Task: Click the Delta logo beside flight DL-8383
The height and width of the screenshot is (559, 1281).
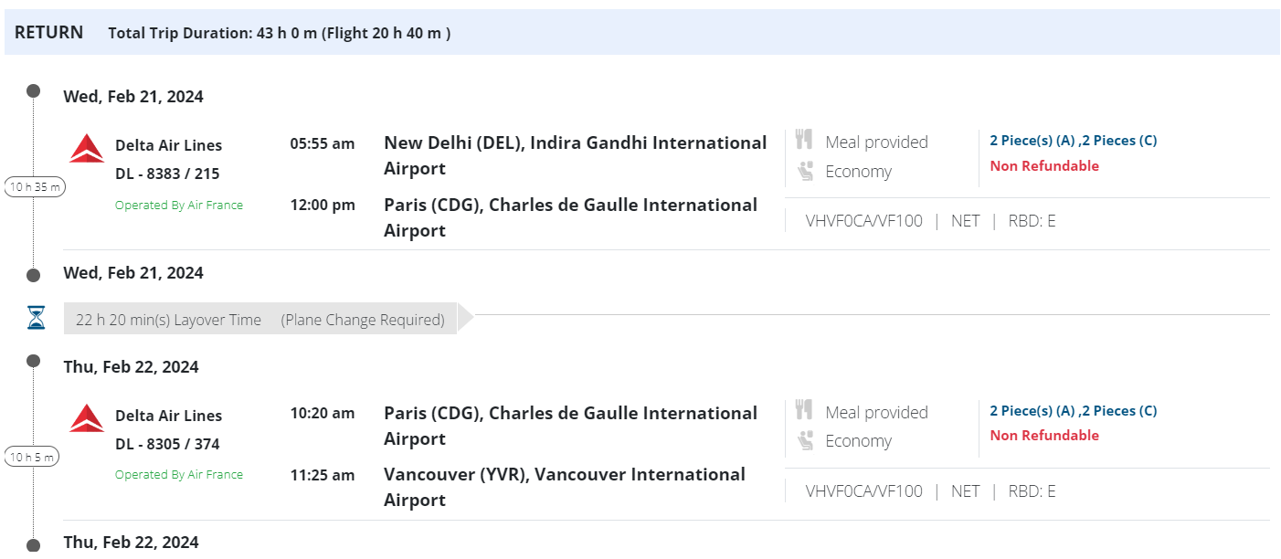Action: (x=87, y=148)
